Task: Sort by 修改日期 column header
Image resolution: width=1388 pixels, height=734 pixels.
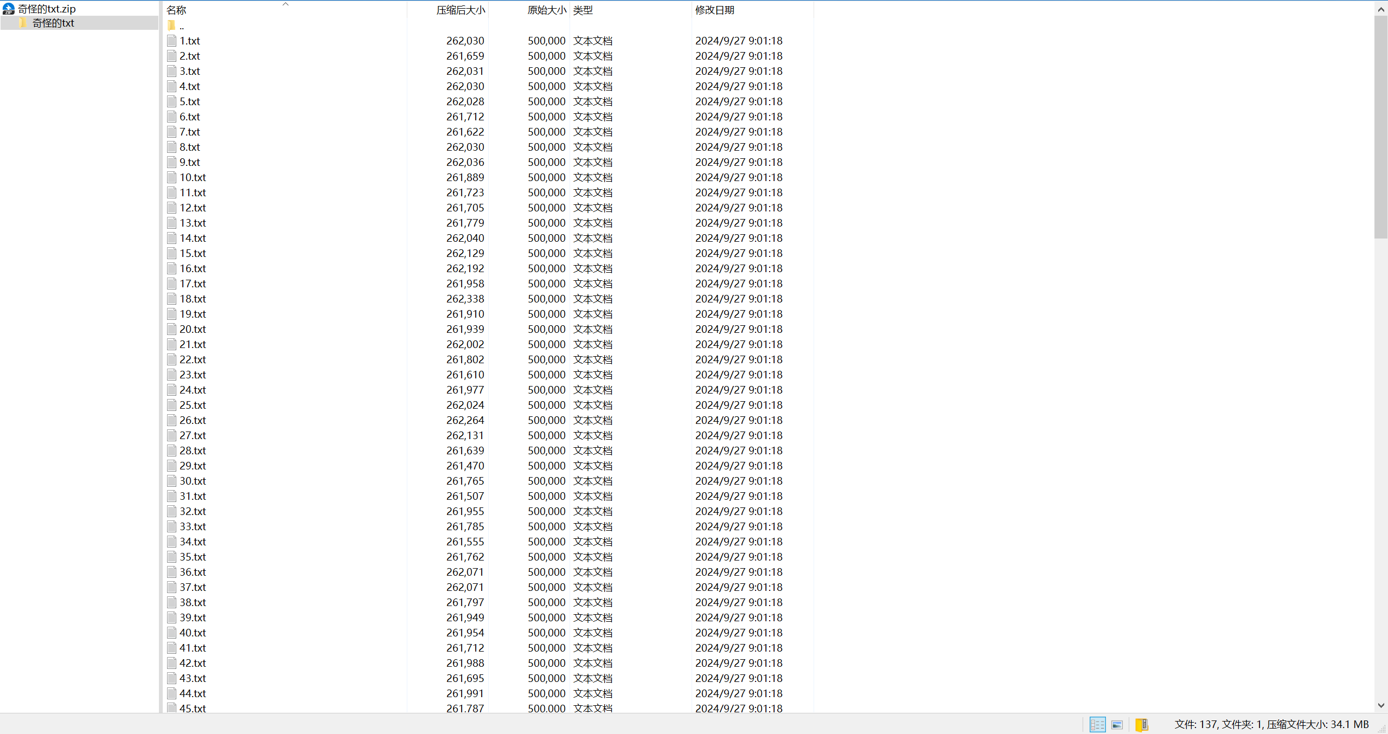Action: point(714,10)
